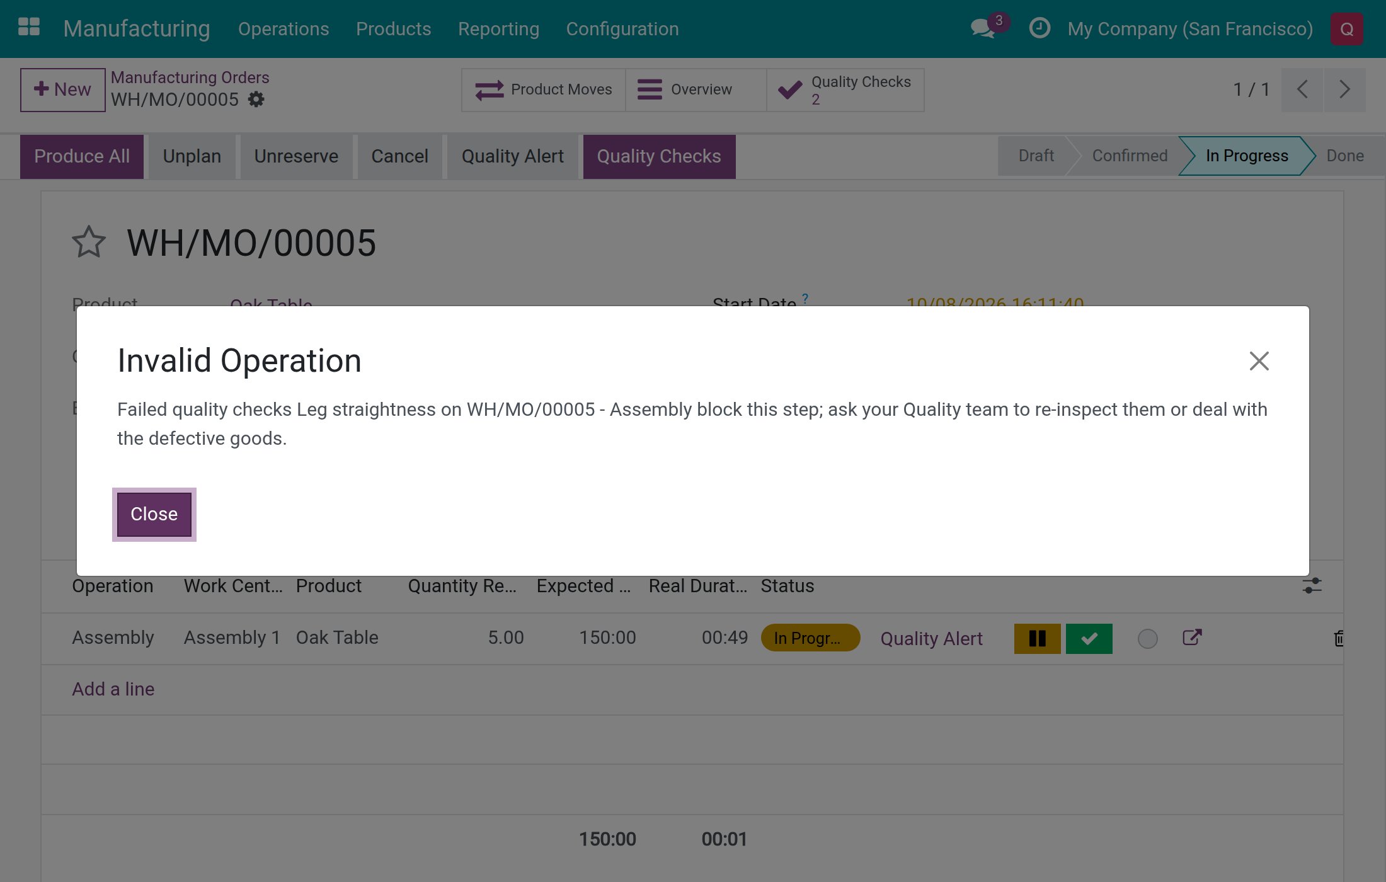Click Quality Alert button in action bar

(512, 156)
